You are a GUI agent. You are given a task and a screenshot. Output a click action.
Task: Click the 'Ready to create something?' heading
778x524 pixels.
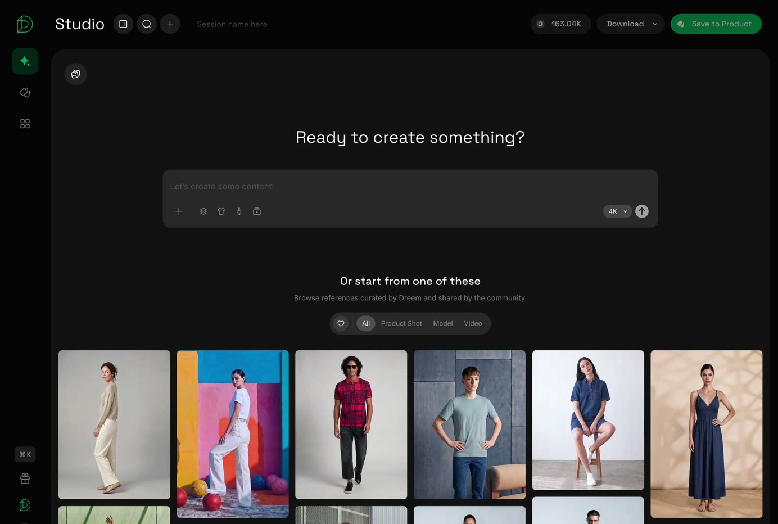click(410, 138)
